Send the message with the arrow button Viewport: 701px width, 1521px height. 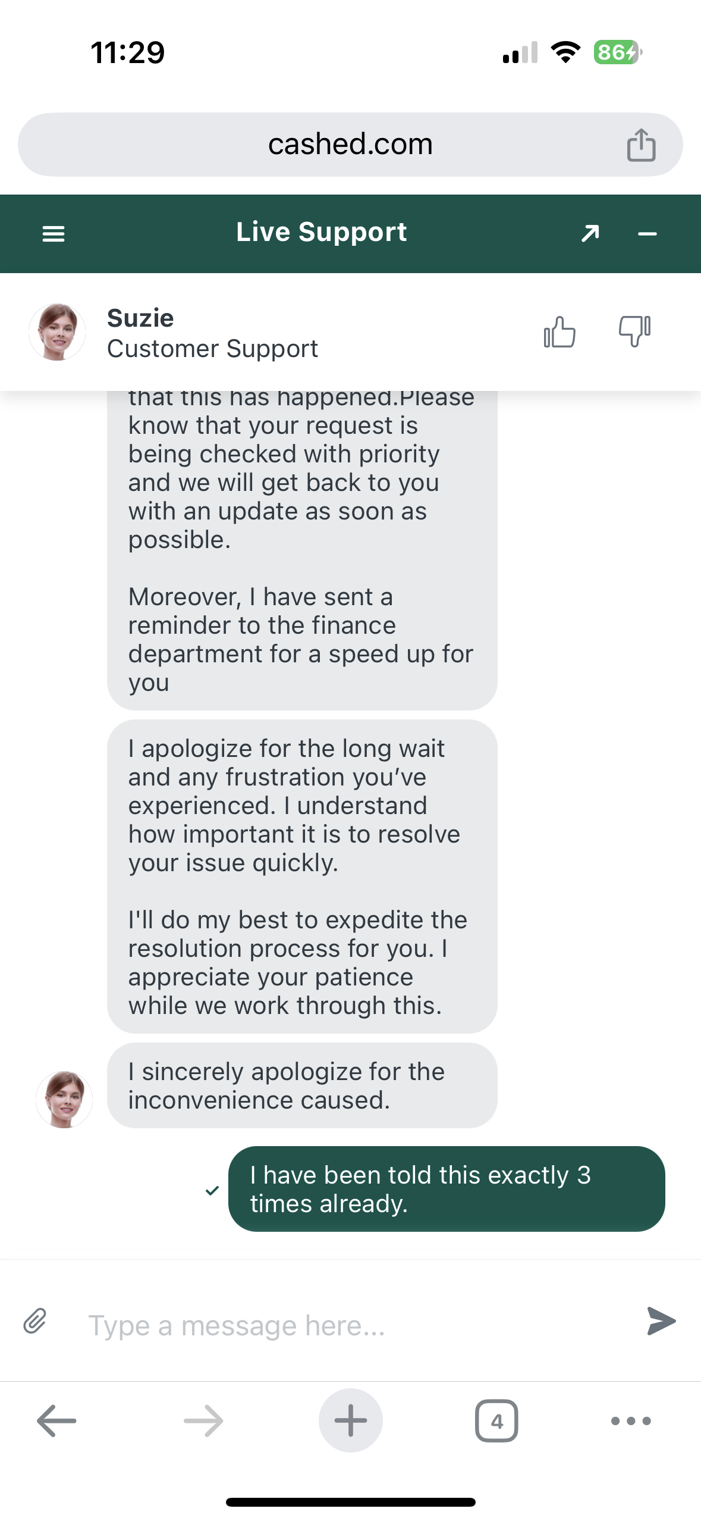661,1321
